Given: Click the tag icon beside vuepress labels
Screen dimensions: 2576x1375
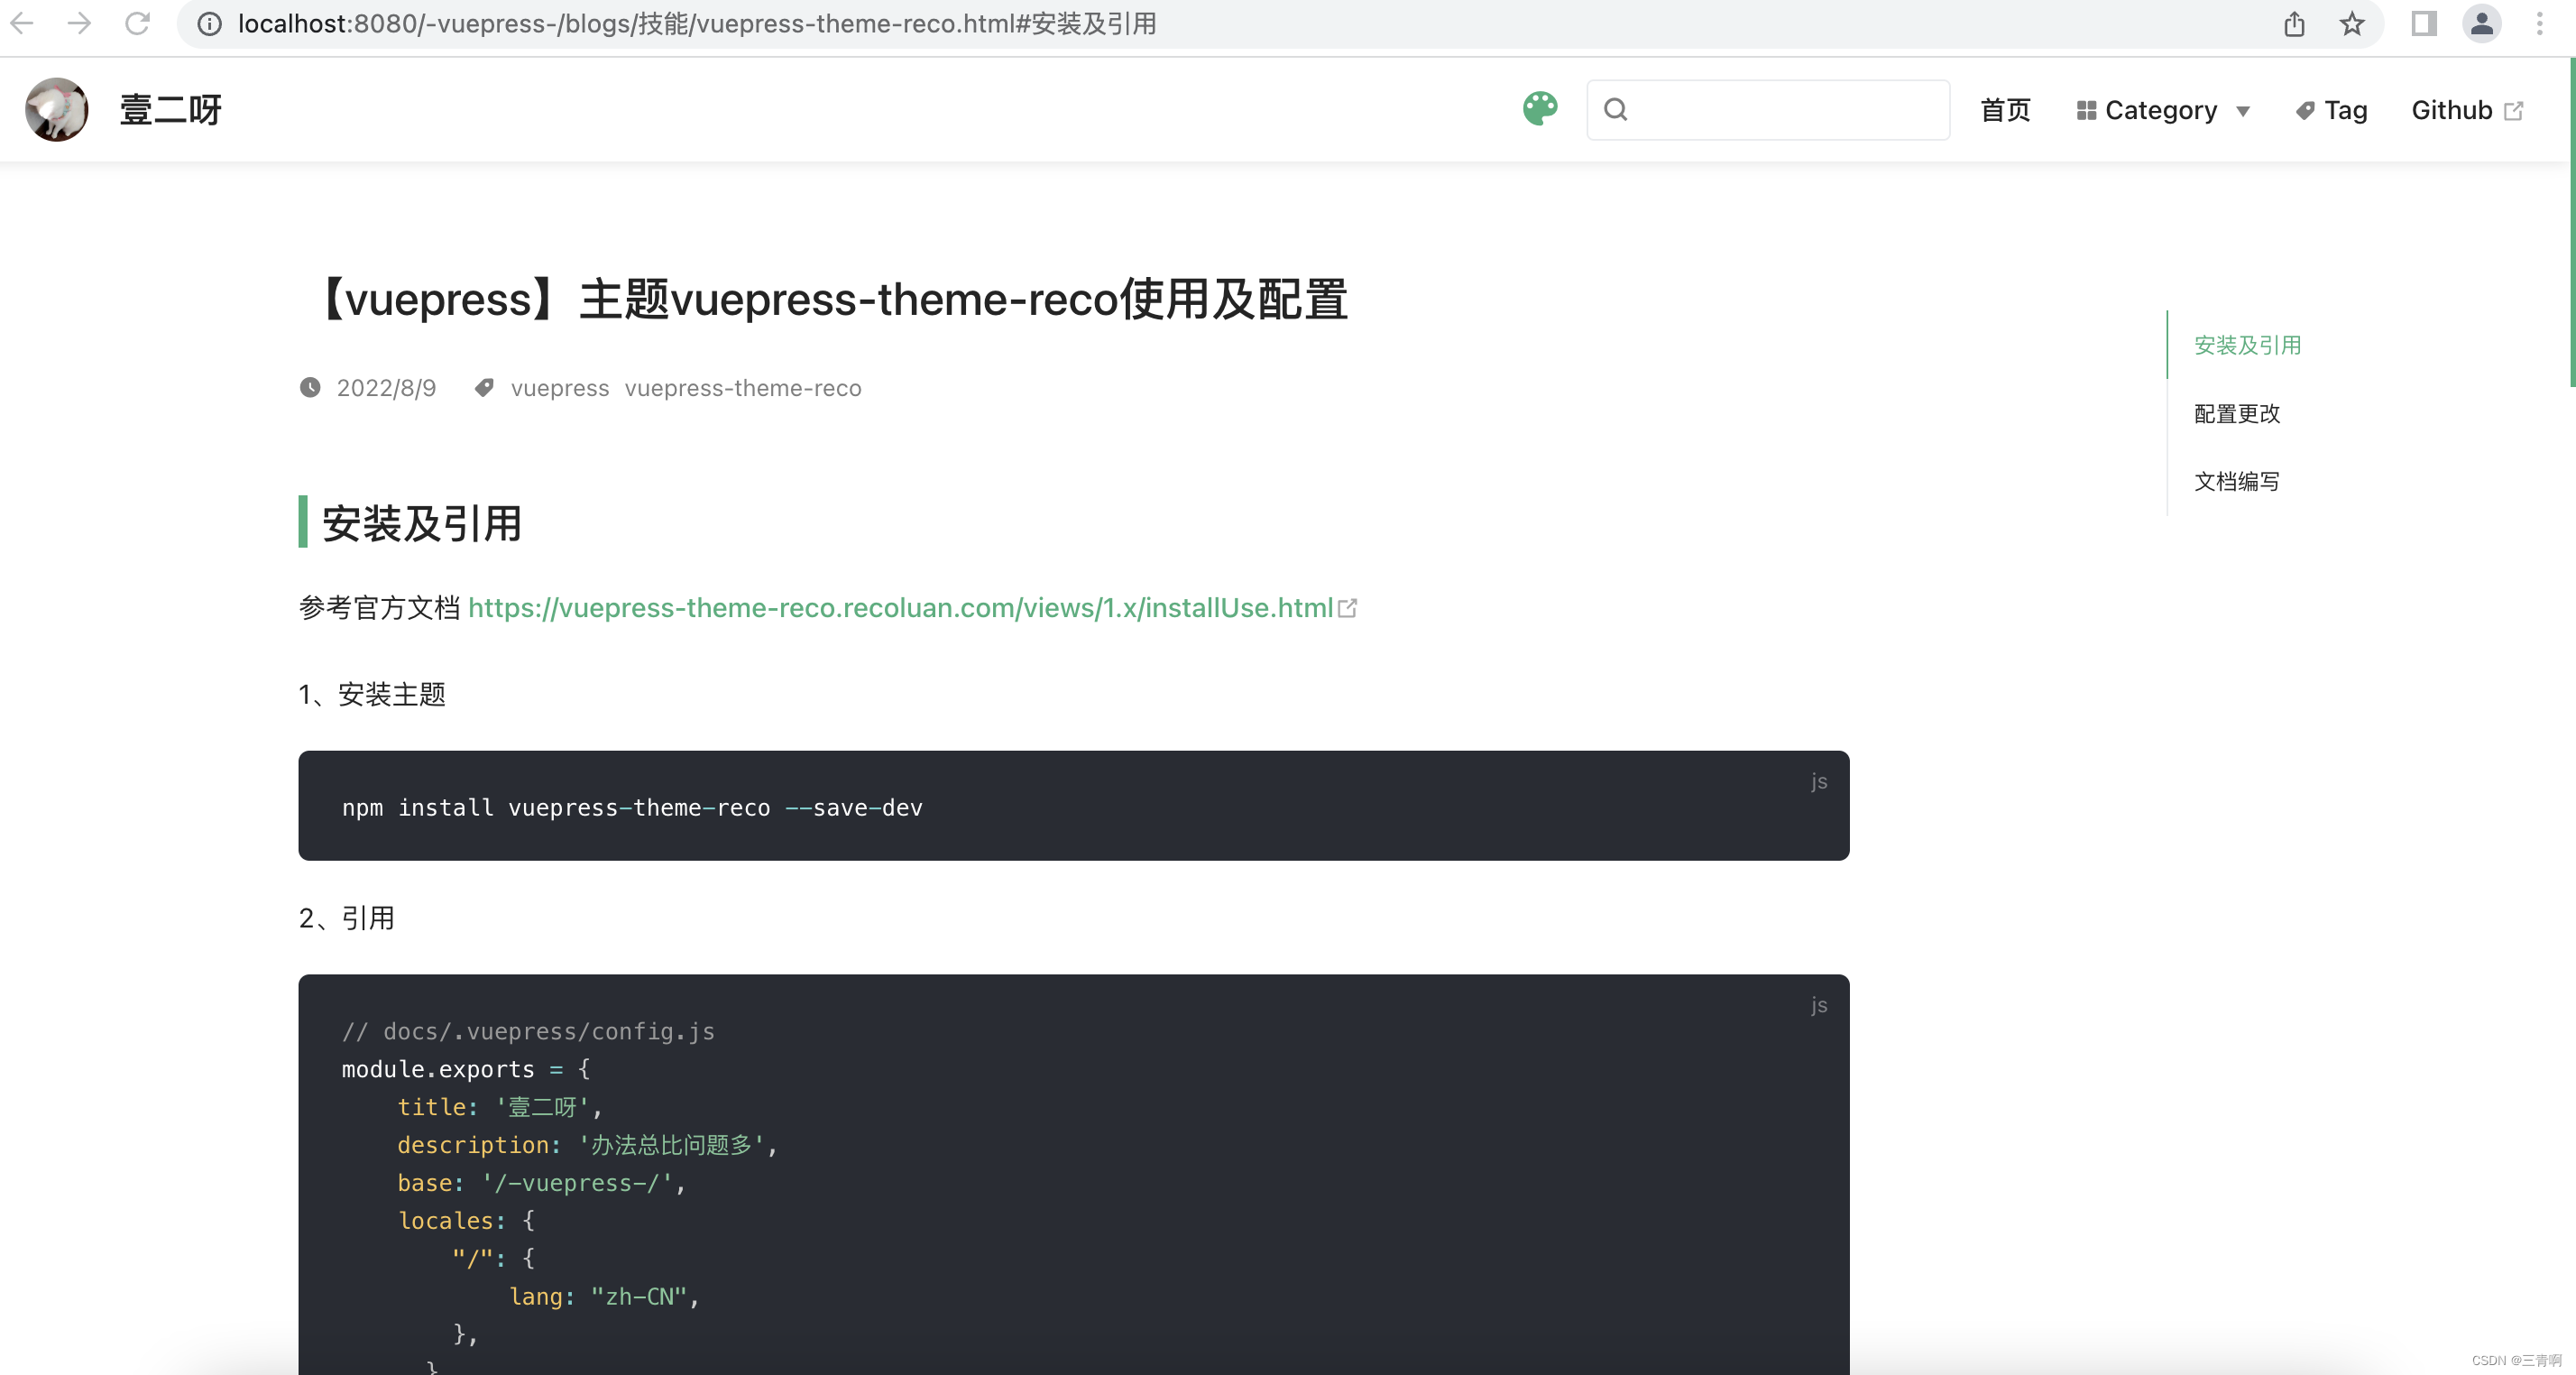Looking at the screenshot, I should (x=484, y=388).
